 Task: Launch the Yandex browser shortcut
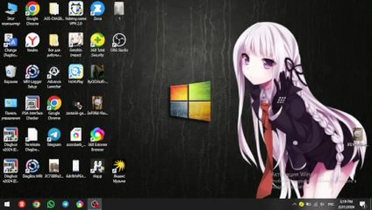click(x=32, y=43)
